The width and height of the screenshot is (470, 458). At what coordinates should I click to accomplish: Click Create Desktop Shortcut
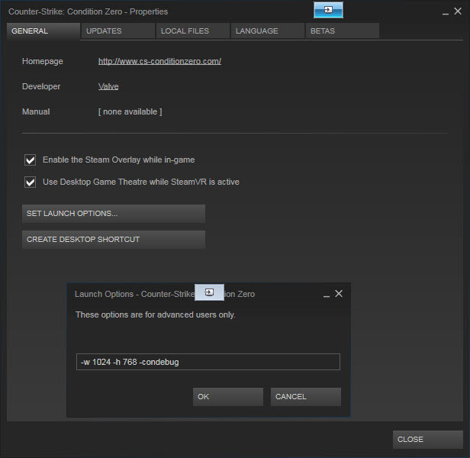click(x=113, y=240)
